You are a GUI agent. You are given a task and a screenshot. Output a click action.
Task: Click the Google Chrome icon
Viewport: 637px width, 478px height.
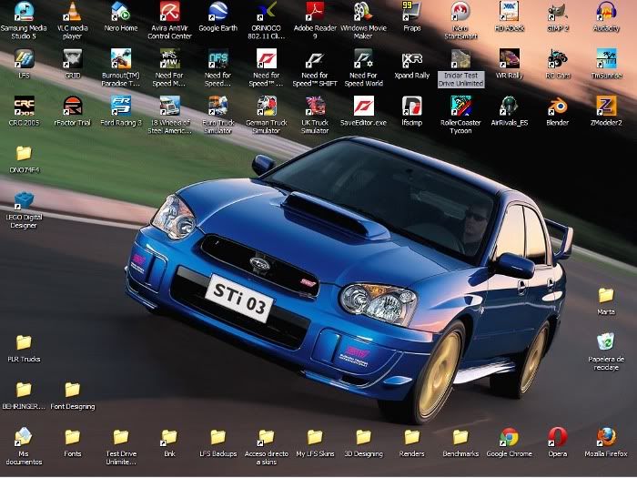pos(509,437)
